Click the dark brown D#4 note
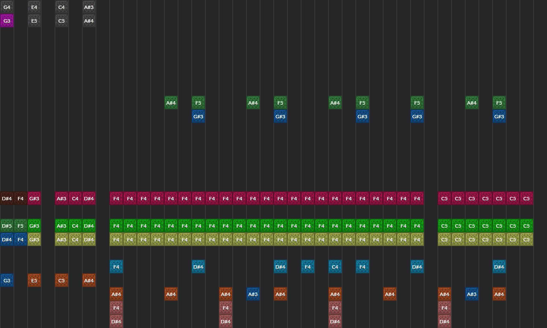The width and height of the screenshot is (547, 328). click(x=7, y=199)
